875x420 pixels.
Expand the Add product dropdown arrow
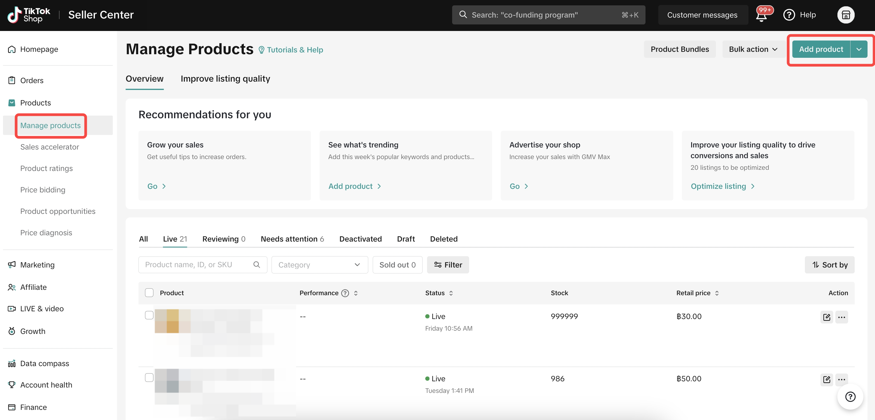(x=859, y=49)
